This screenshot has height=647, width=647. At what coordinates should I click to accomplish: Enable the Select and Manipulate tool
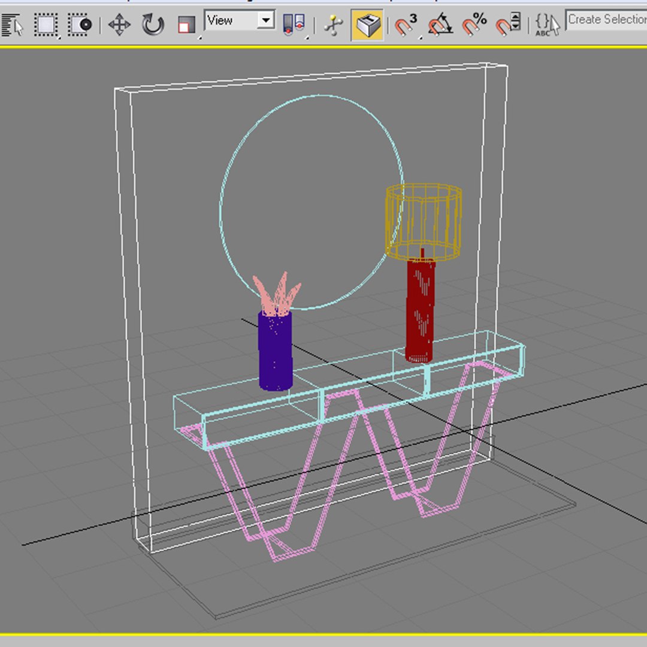tap(334, 25)
